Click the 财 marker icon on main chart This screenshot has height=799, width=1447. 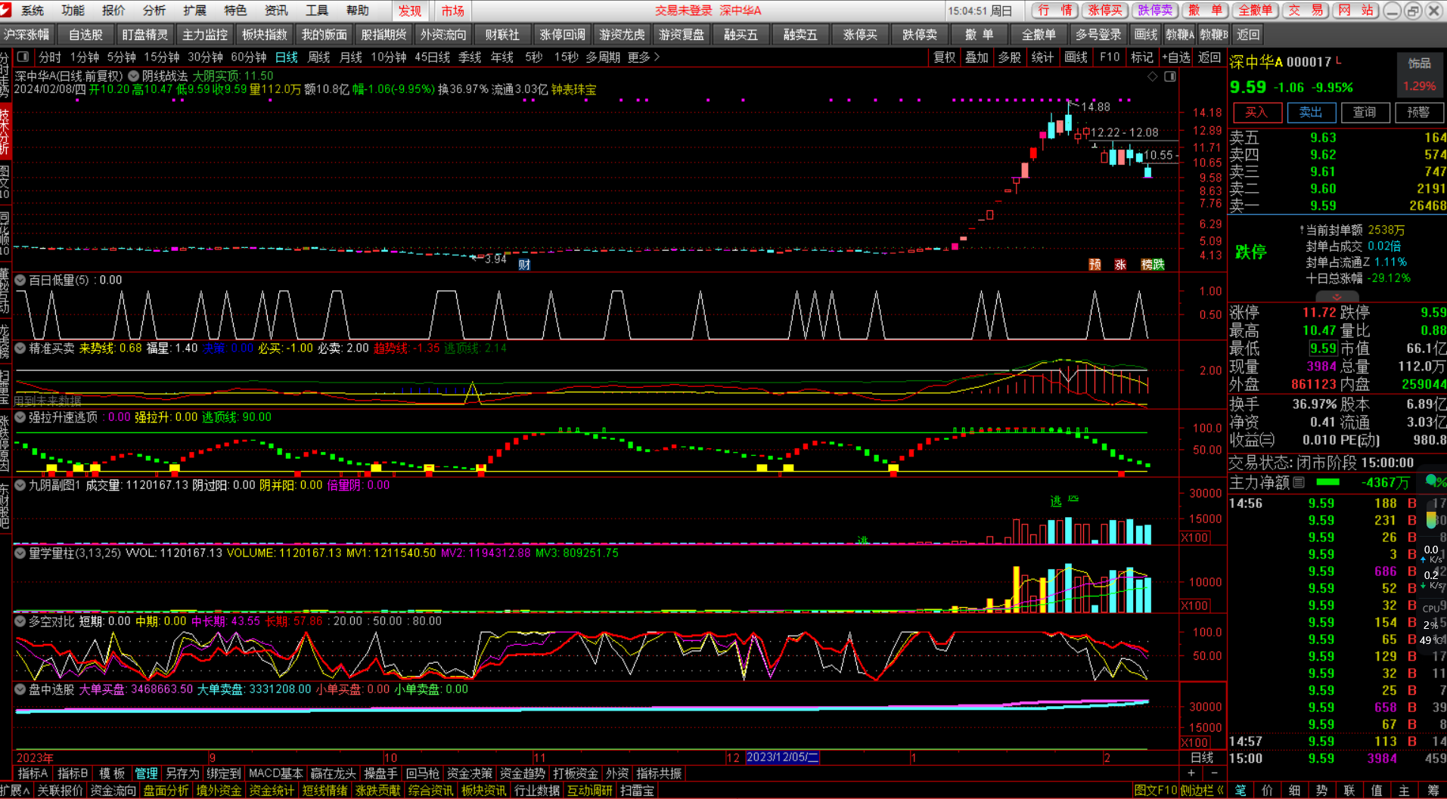524,265
